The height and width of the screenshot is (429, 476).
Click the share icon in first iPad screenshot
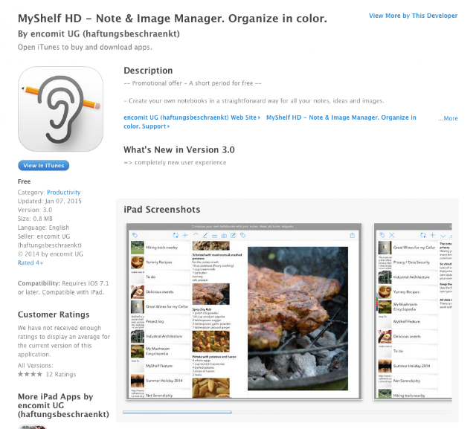click(352, 235)
